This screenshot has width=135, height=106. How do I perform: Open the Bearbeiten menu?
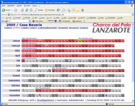click(x=11, y=6)
